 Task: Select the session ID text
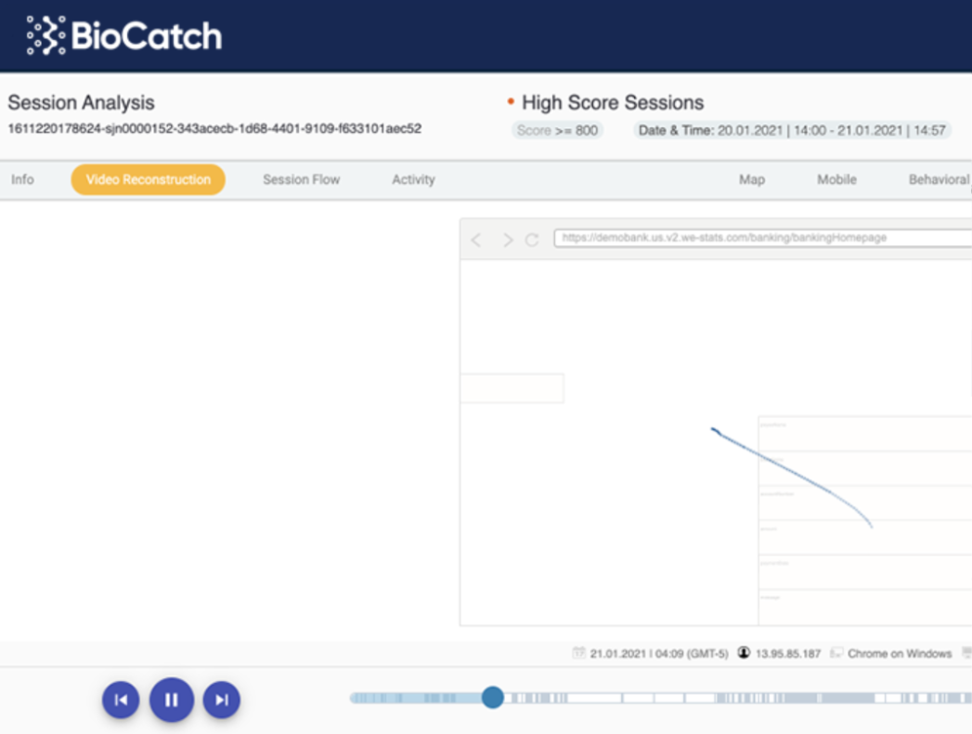coord(214,128)
